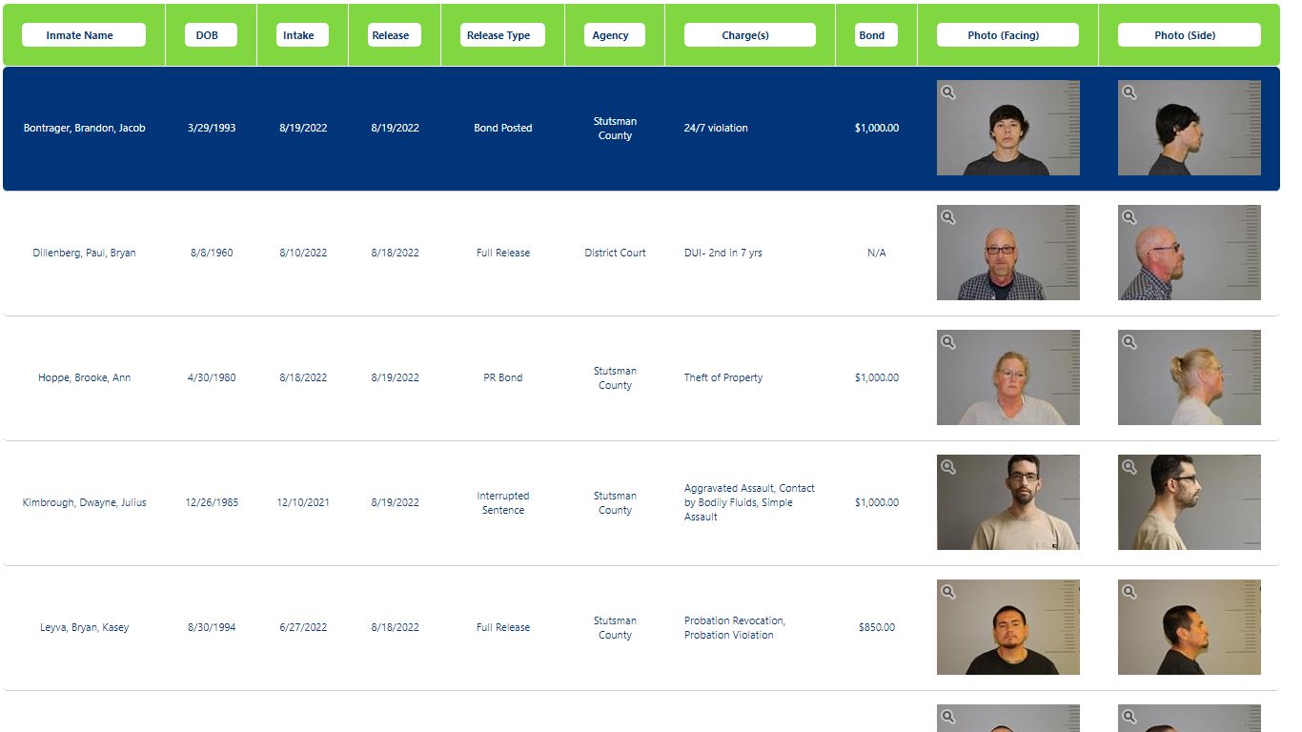Click Interrupted Sentence release type

click(503, 502)
